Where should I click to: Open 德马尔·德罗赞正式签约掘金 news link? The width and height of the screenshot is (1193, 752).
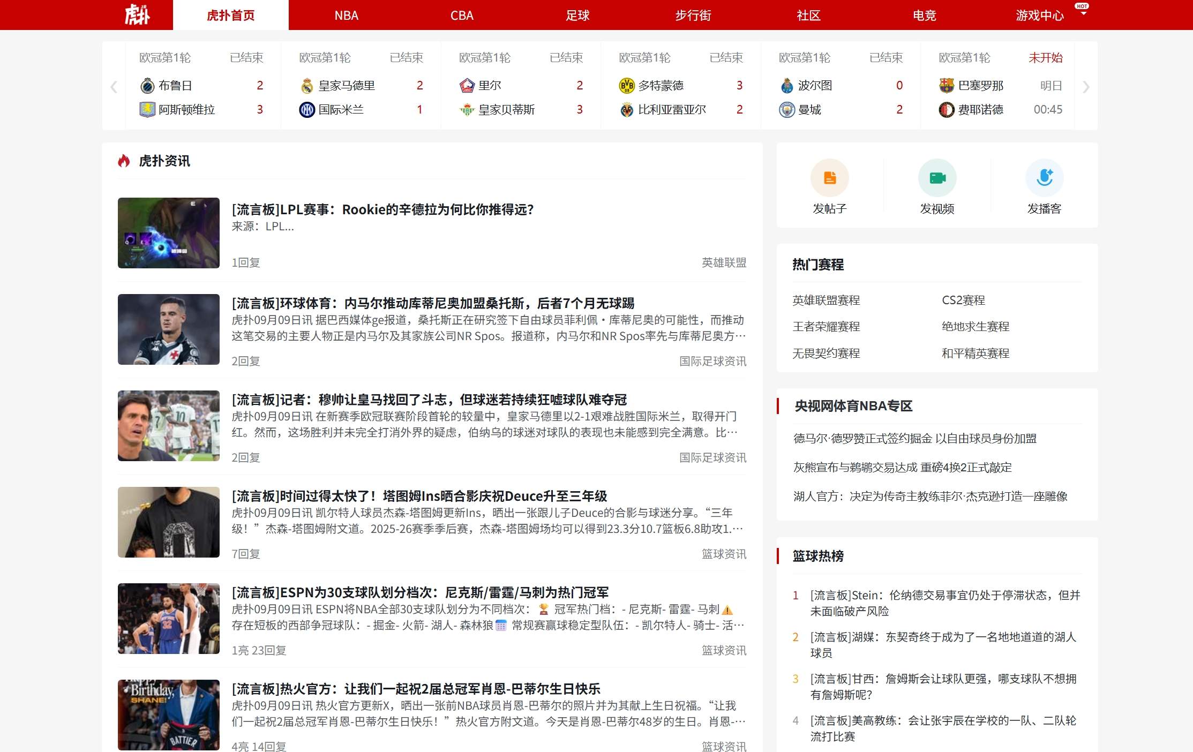click(x=915, y=439)
